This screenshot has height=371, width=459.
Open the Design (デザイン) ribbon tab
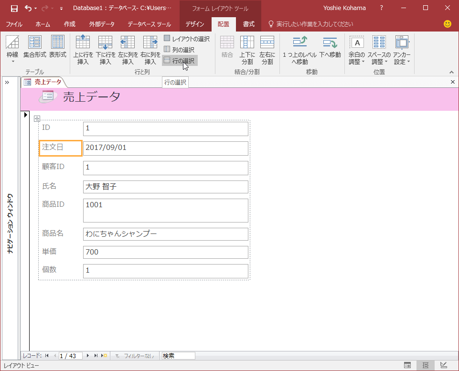tap(195, 24)
